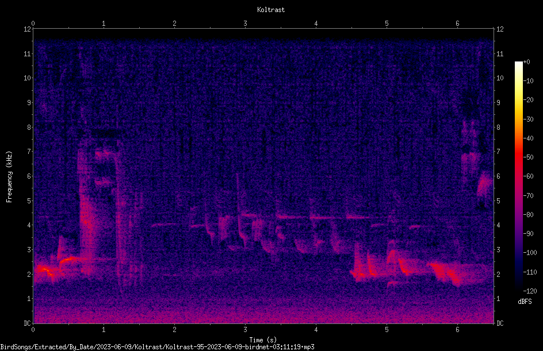Image resolution: width=543 pixels, height=351 pixels.
Task: Select the "-70" value on the color scale
Action: pyautogui.click(x=528, y=196)
